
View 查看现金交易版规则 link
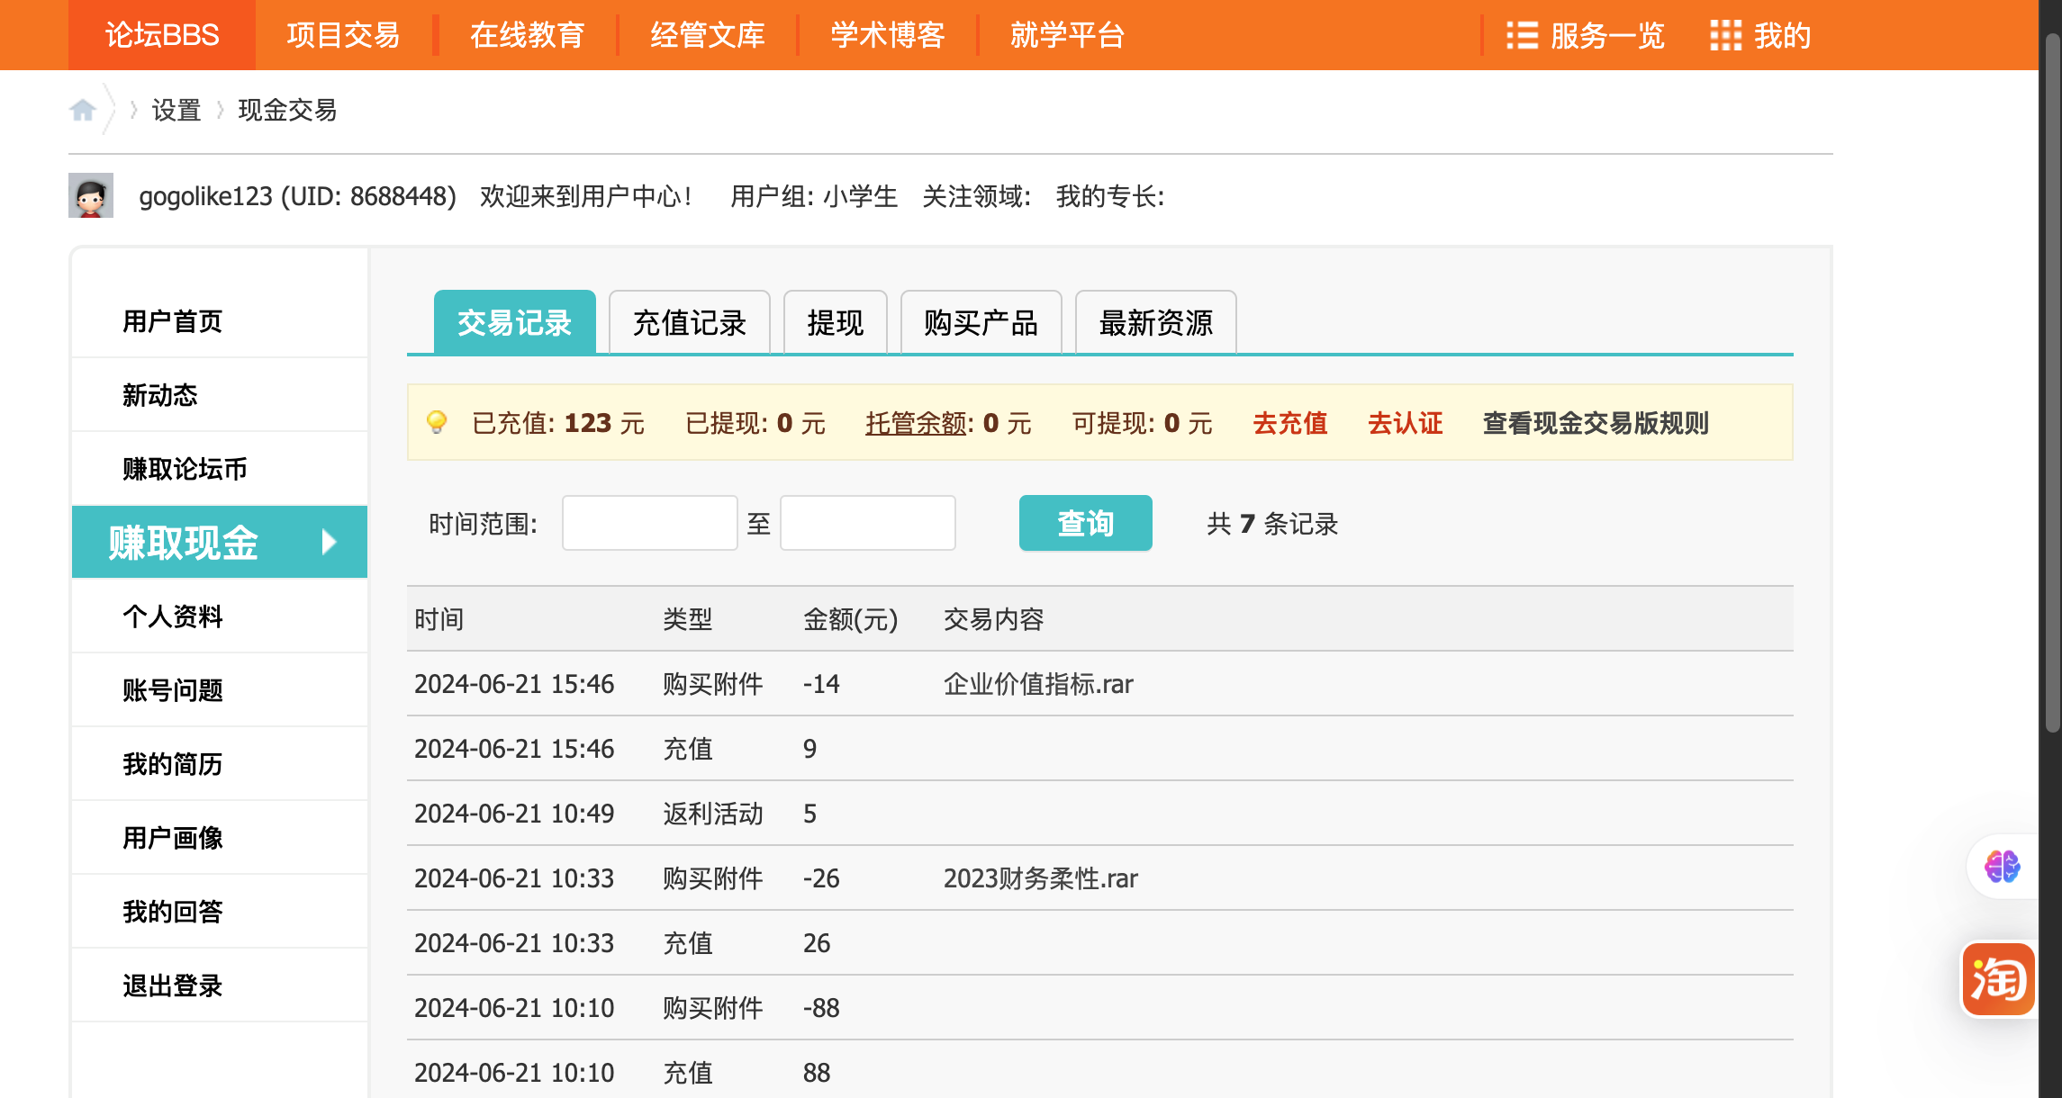pos(1595,423)
